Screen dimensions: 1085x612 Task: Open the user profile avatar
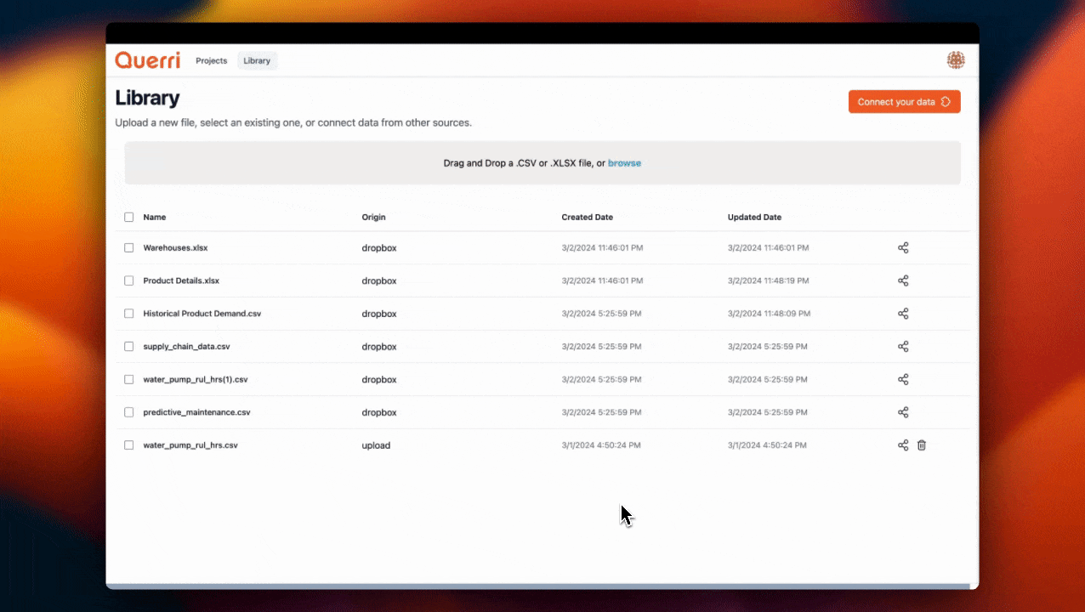[956, 60]
